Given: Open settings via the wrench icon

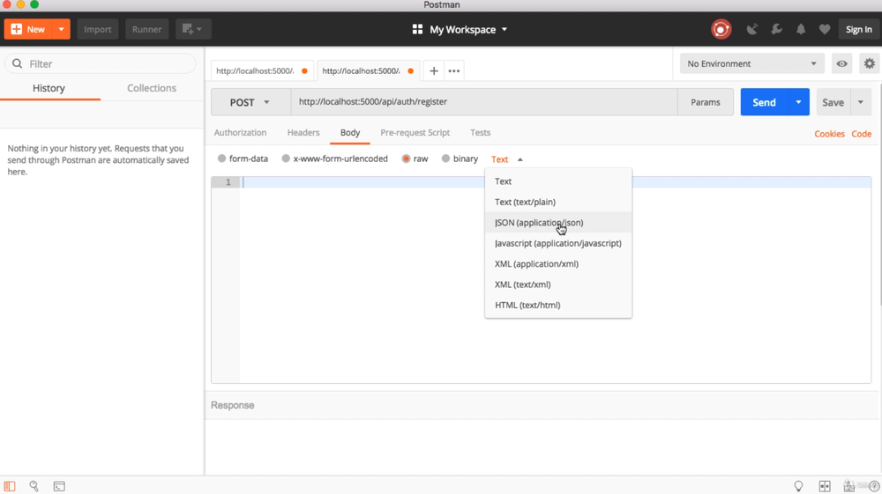Looking at the screenshot, I should (x=776, y=29).
